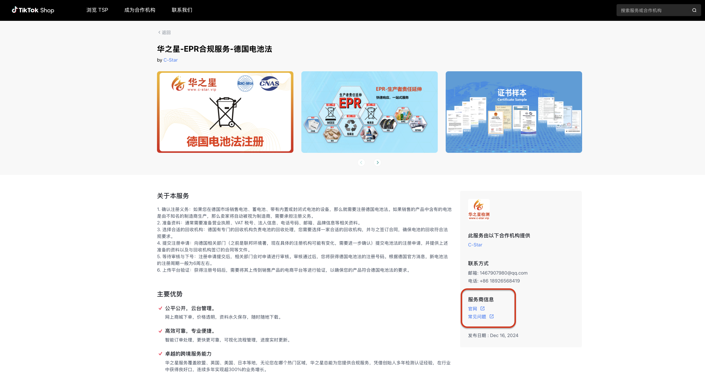Open the external link icon beside 官网
The image size is (705, 374).
point(482,308)
